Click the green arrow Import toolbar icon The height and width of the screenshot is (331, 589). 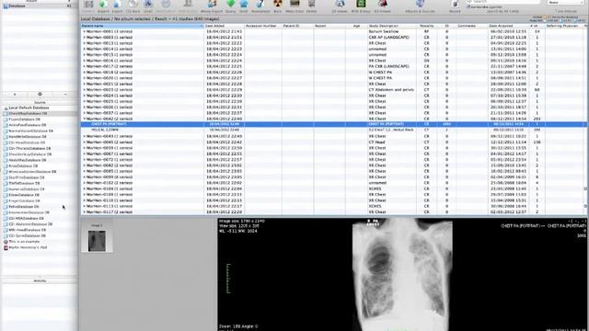tap(103, 4)
